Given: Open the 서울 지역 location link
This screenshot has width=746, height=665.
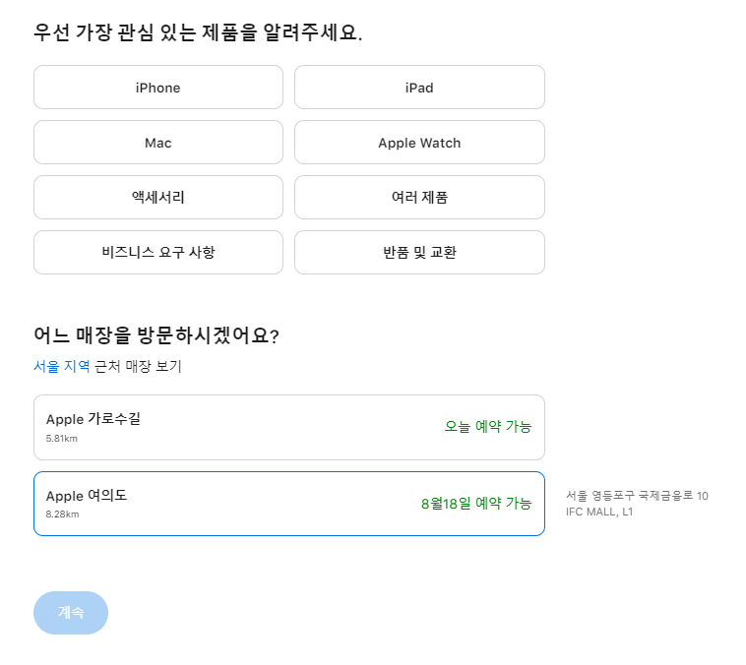Looking at the screenshot, I should 61,366.
